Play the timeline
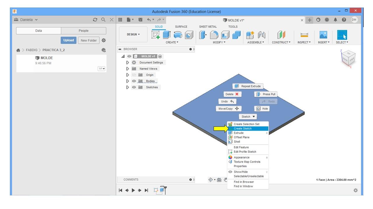The width and height of the screenshot is (373, 209). (133, 190)
